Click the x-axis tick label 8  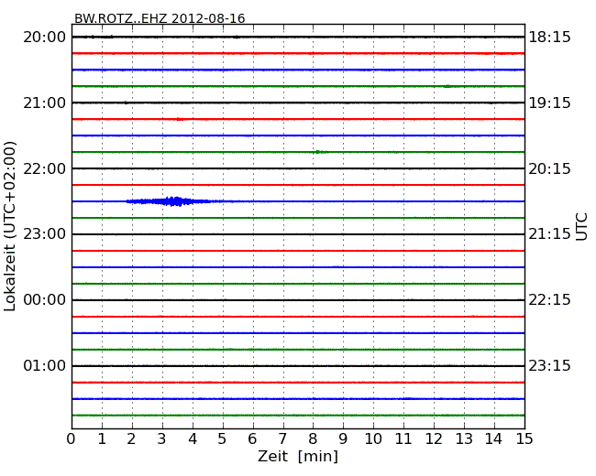[x=313, y=438]
